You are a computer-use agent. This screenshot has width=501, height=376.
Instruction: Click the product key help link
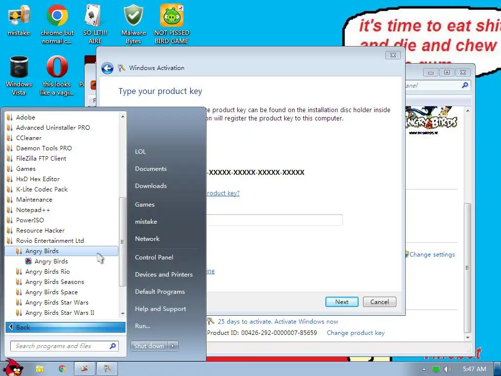(x=223, y=193)
